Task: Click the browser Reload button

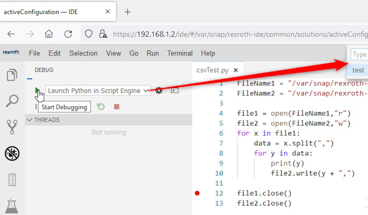Action: (68, 34)
